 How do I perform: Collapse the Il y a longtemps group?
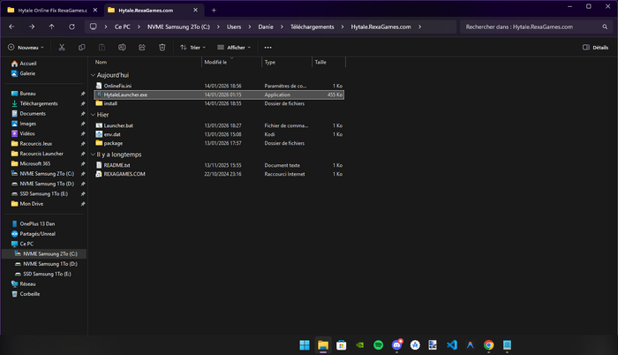click(93, 155)
